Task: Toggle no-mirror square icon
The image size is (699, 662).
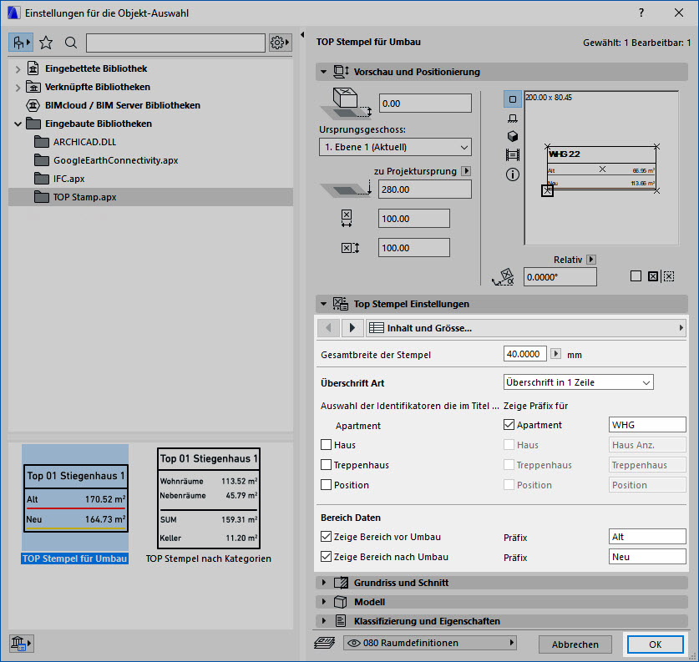Action: click(x=636, y=276)
